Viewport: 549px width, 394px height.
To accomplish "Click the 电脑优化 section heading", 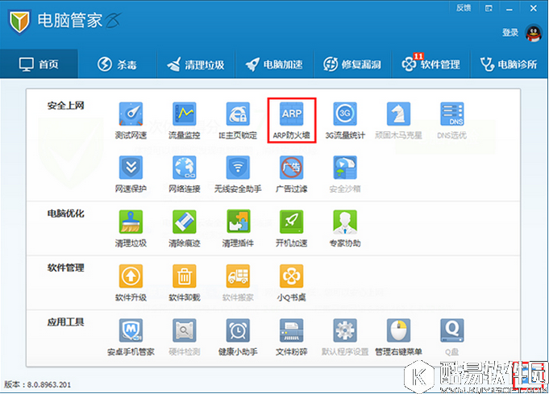I will pyautogui.click(x=65, y=214).
